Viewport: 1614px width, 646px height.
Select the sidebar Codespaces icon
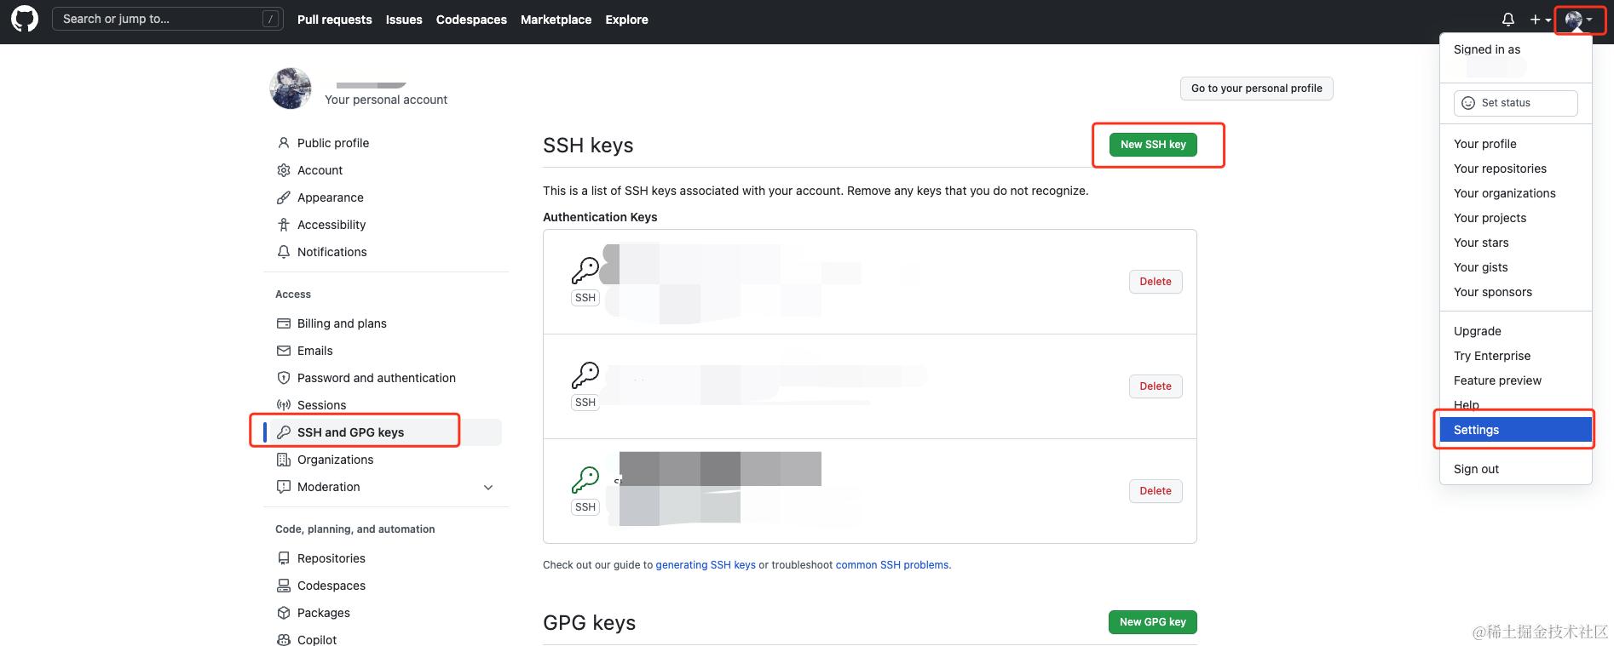point(284,586)
